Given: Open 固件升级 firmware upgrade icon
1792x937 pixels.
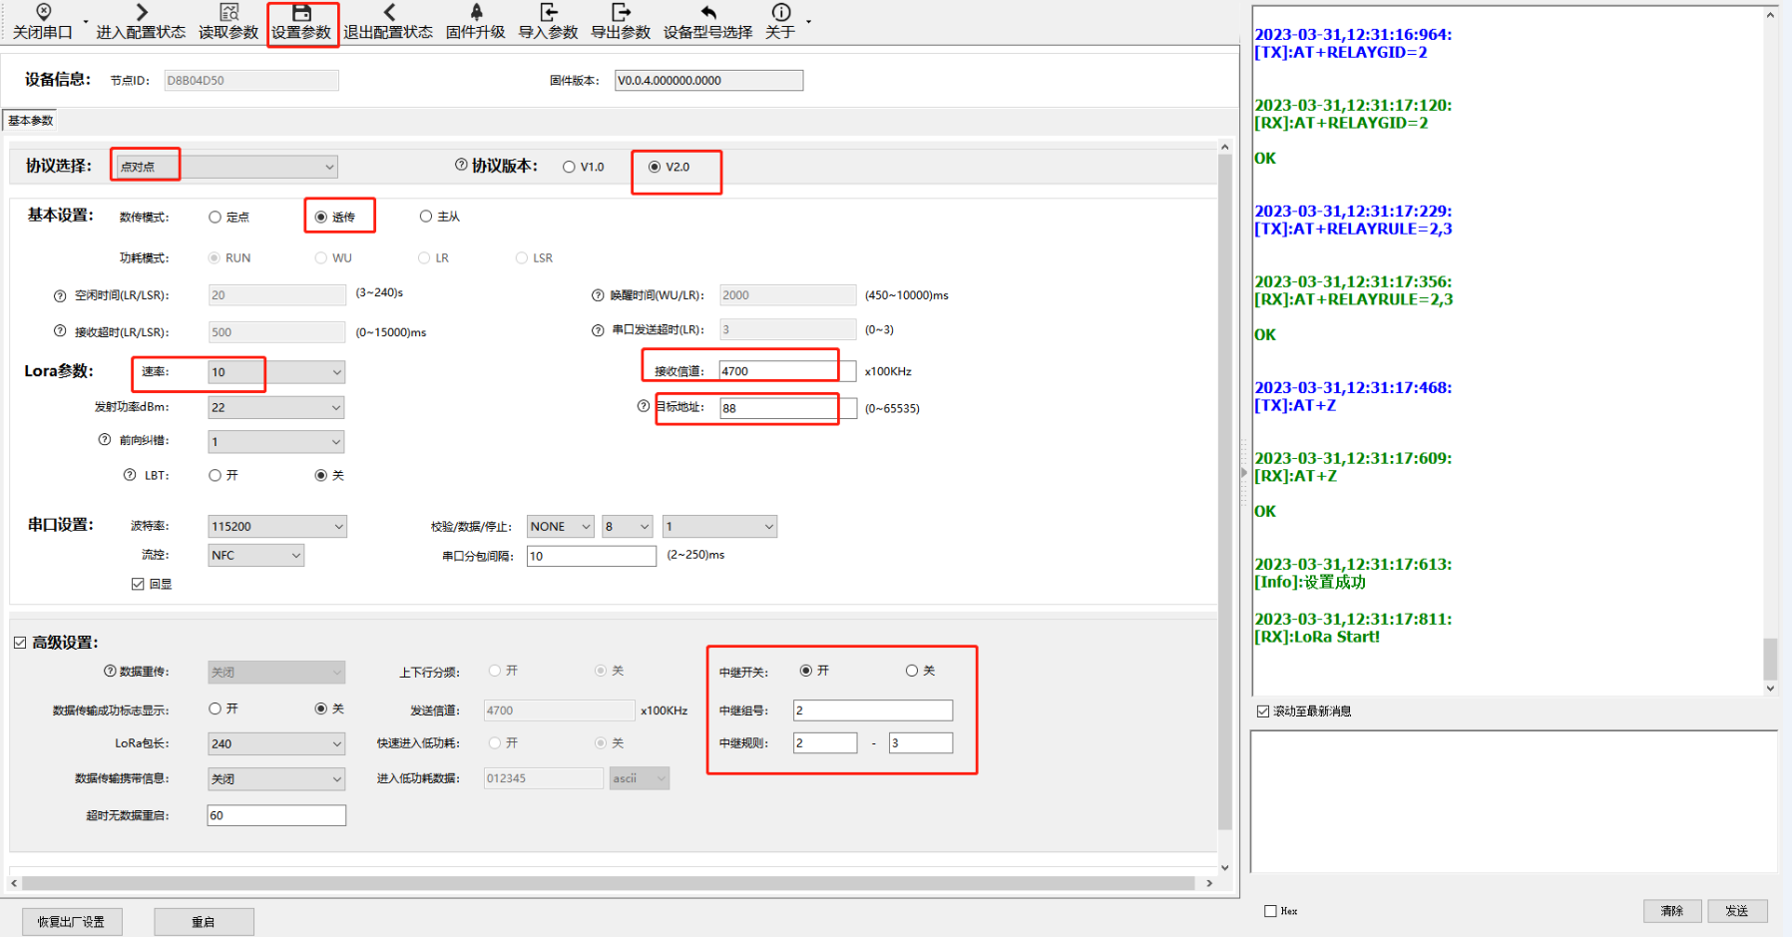Looking at the screenshot, I should click(476, 13).
